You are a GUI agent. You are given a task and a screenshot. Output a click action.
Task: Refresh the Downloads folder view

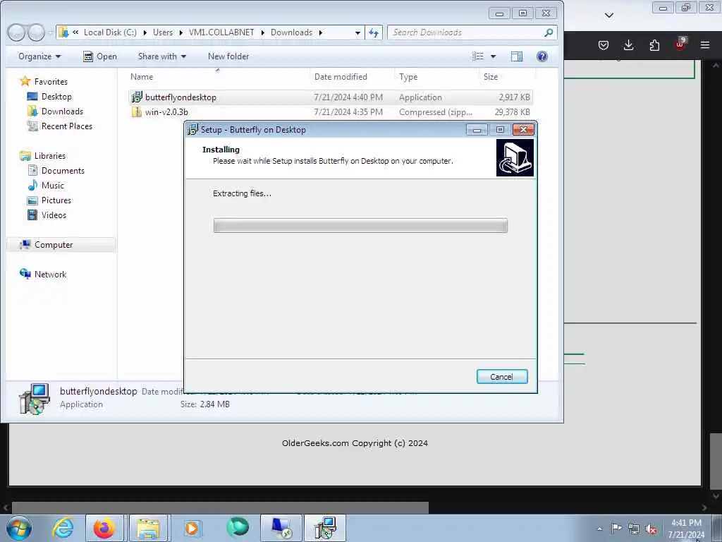374,32
